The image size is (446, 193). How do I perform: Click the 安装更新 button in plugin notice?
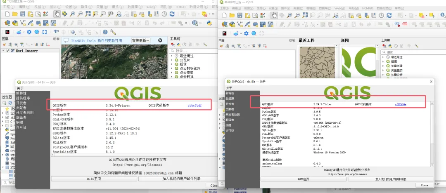[140, 41]
